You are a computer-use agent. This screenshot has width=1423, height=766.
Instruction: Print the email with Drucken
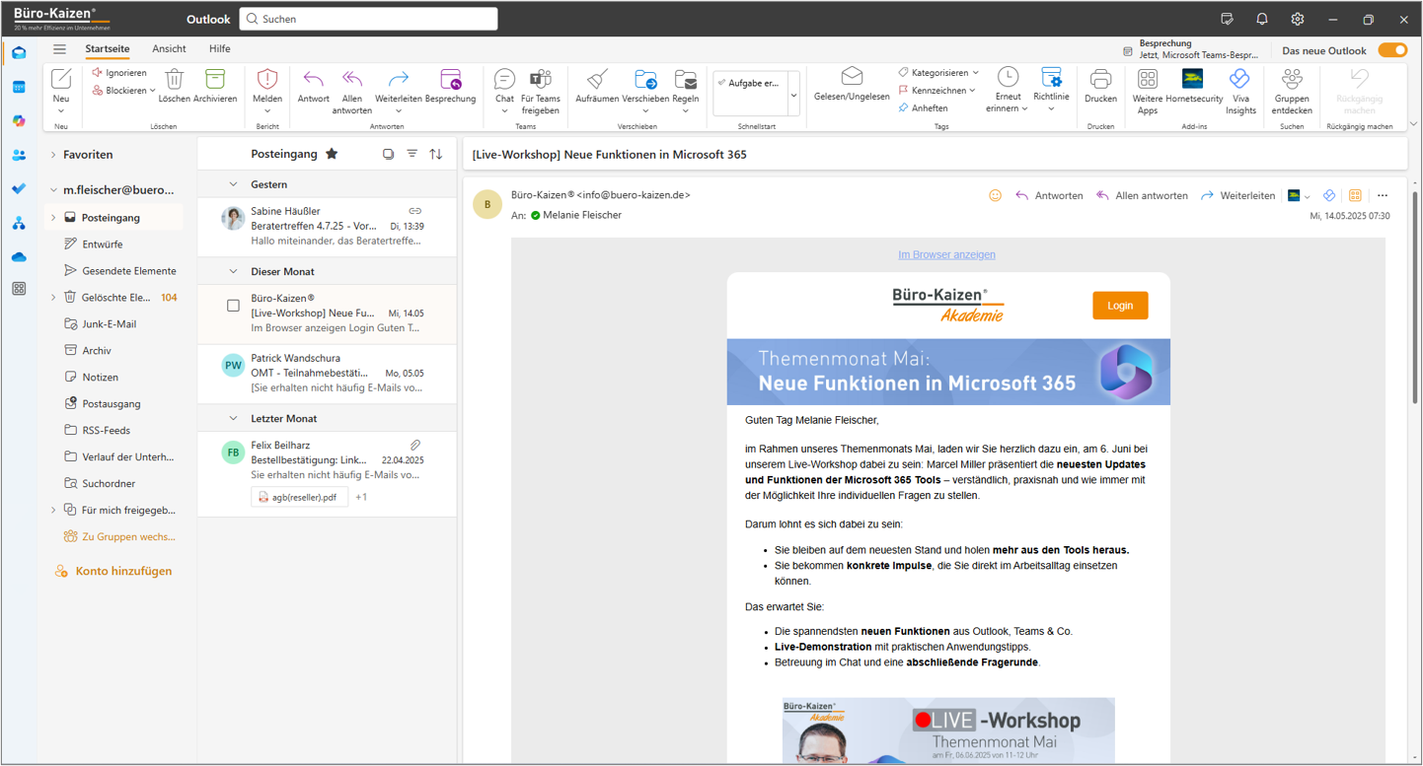pos(1100,86)
